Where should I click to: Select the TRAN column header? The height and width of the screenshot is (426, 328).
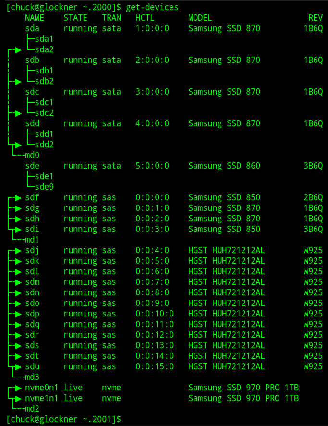(111, 18)
